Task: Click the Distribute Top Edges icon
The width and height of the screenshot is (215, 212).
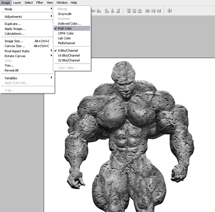Action: pos(129,11)
